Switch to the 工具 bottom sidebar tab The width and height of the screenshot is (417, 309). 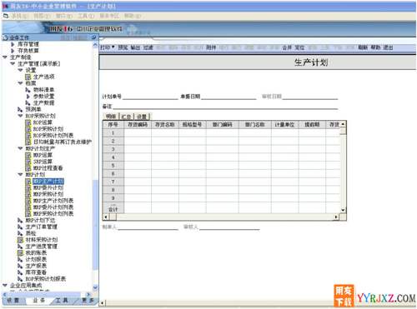[x=62, y=301]
